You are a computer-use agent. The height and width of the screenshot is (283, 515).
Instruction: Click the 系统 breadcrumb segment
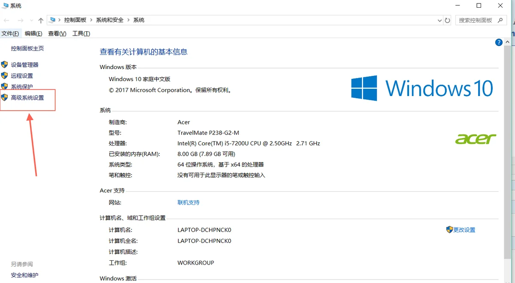point(139,20)
